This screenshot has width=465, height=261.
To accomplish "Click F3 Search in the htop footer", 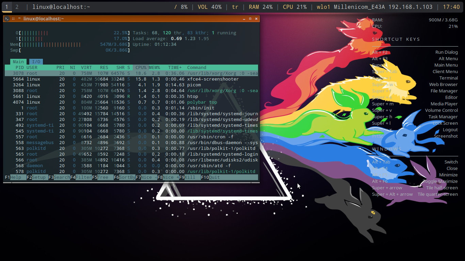I will [59, 177].
